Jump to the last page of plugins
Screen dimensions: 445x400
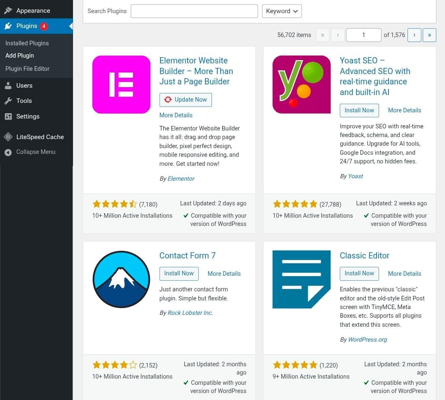tap(429, 35)
